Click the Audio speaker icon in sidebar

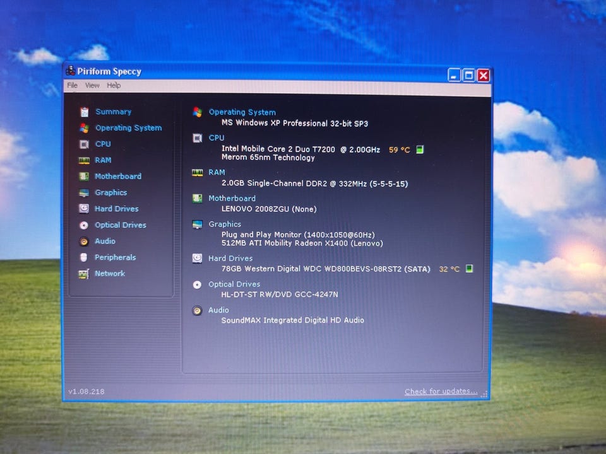click(84, 242)
